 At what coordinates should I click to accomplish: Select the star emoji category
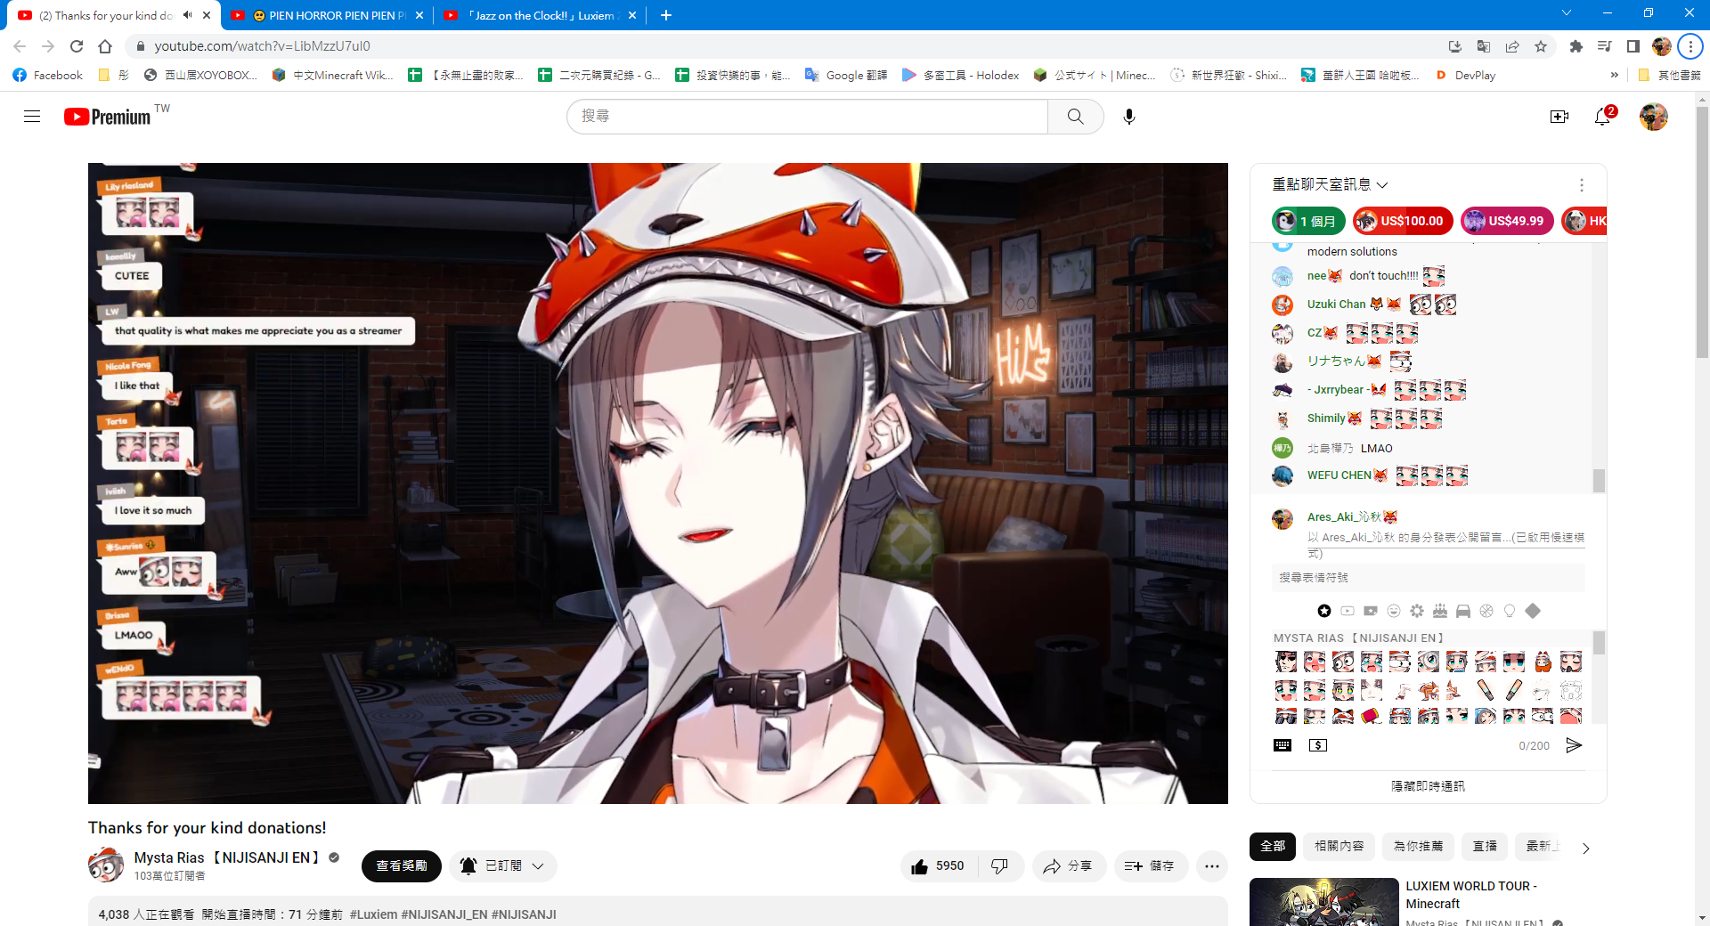pos(1324,611)
